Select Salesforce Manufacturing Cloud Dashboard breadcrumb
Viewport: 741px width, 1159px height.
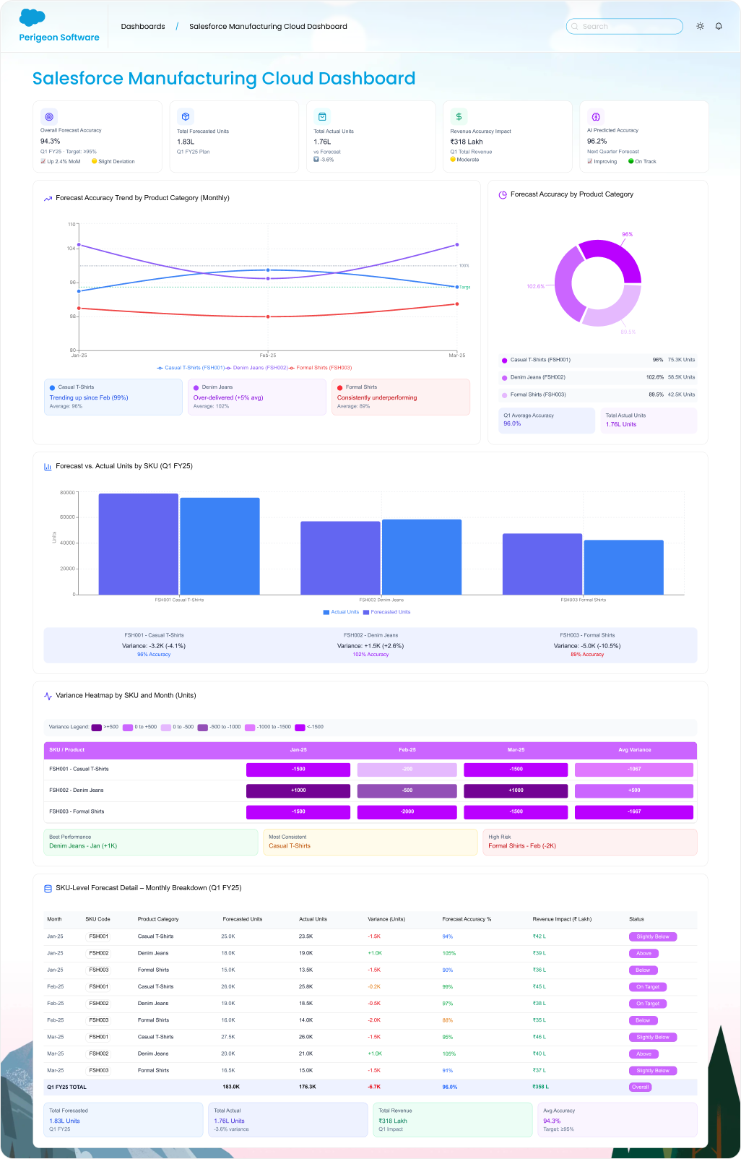click(x=268, y=27)
